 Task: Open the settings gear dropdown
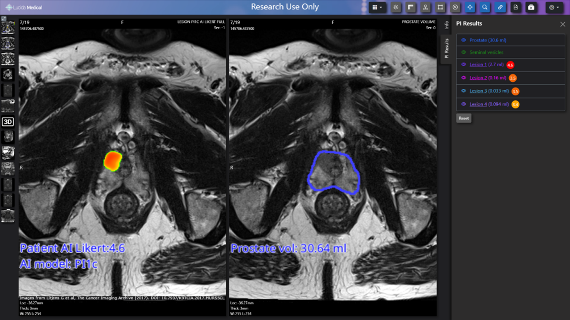tap(554, 8)
